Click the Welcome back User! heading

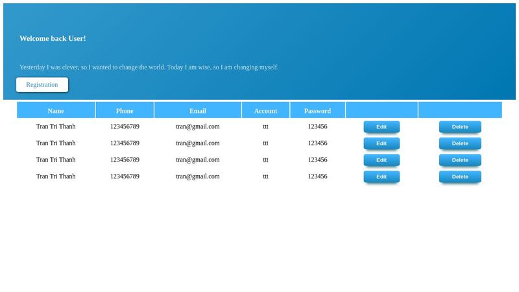pyautogui.click(x=53, y=38)
